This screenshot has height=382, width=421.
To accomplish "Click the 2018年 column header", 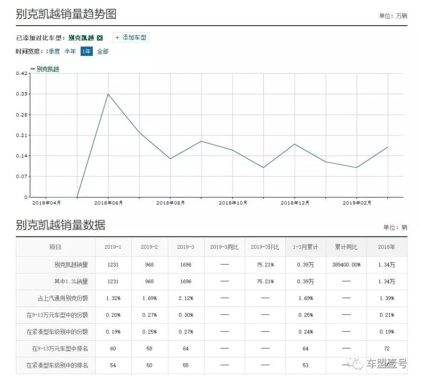I will tap(386, 247).
